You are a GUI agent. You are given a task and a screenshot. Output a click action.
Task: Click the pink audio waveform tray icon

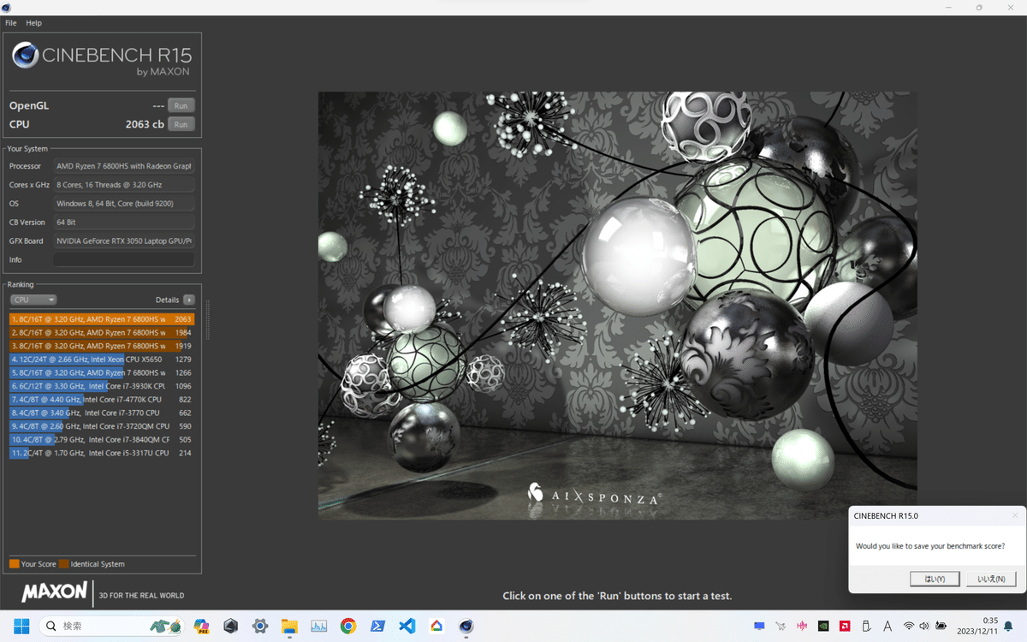tap(802, 626)
